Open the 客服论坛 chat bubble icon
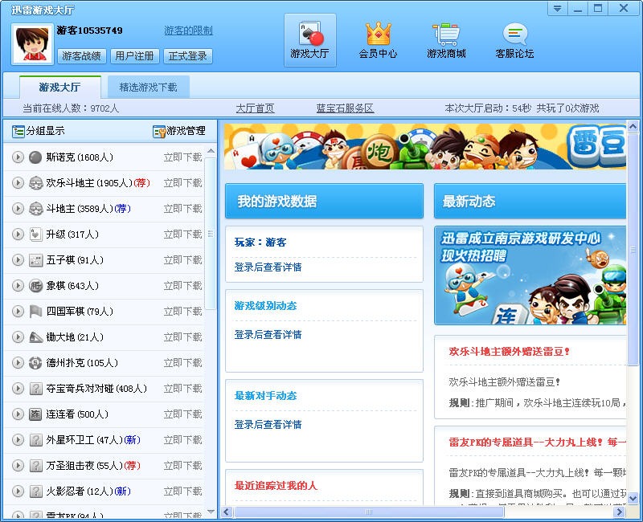The height and width of the screenshot is (522, 643). 514,40
